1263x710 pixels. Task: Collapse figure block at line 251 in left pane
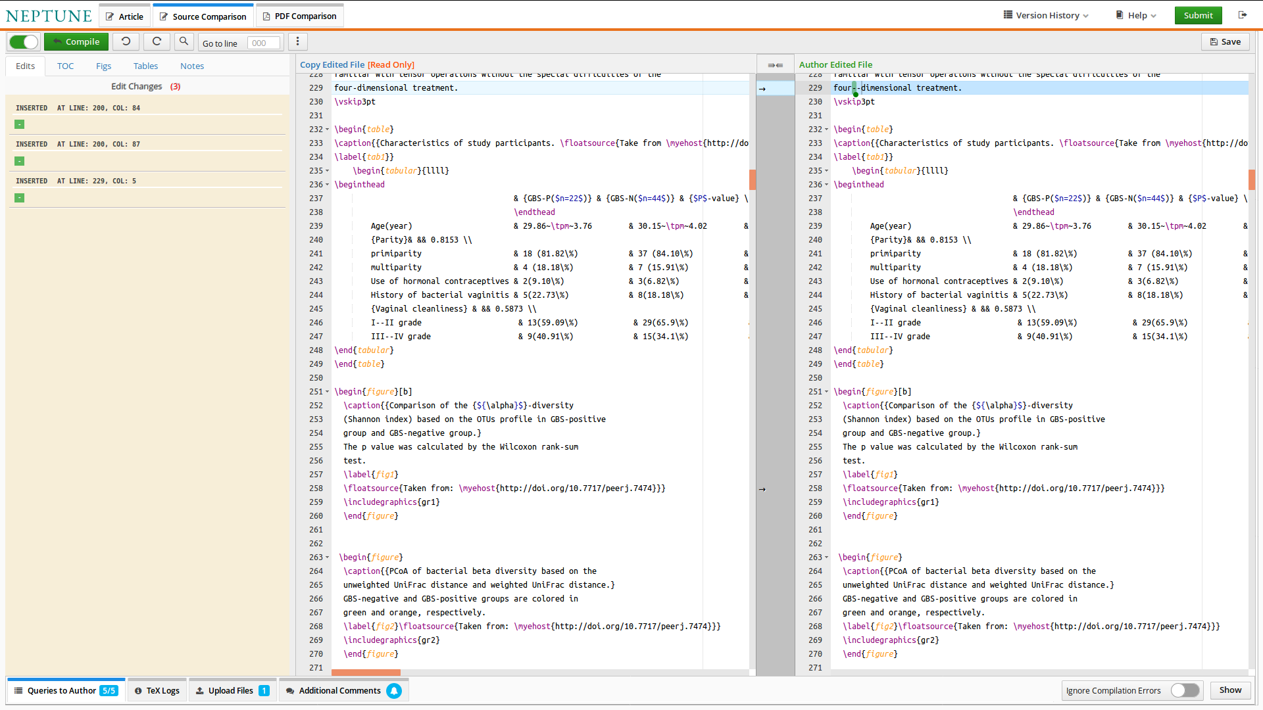(x=328, y=392)
